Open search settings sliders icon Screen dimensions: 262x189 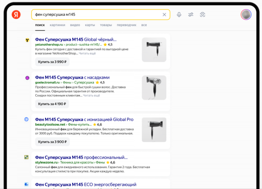click(x=191, y=14)
